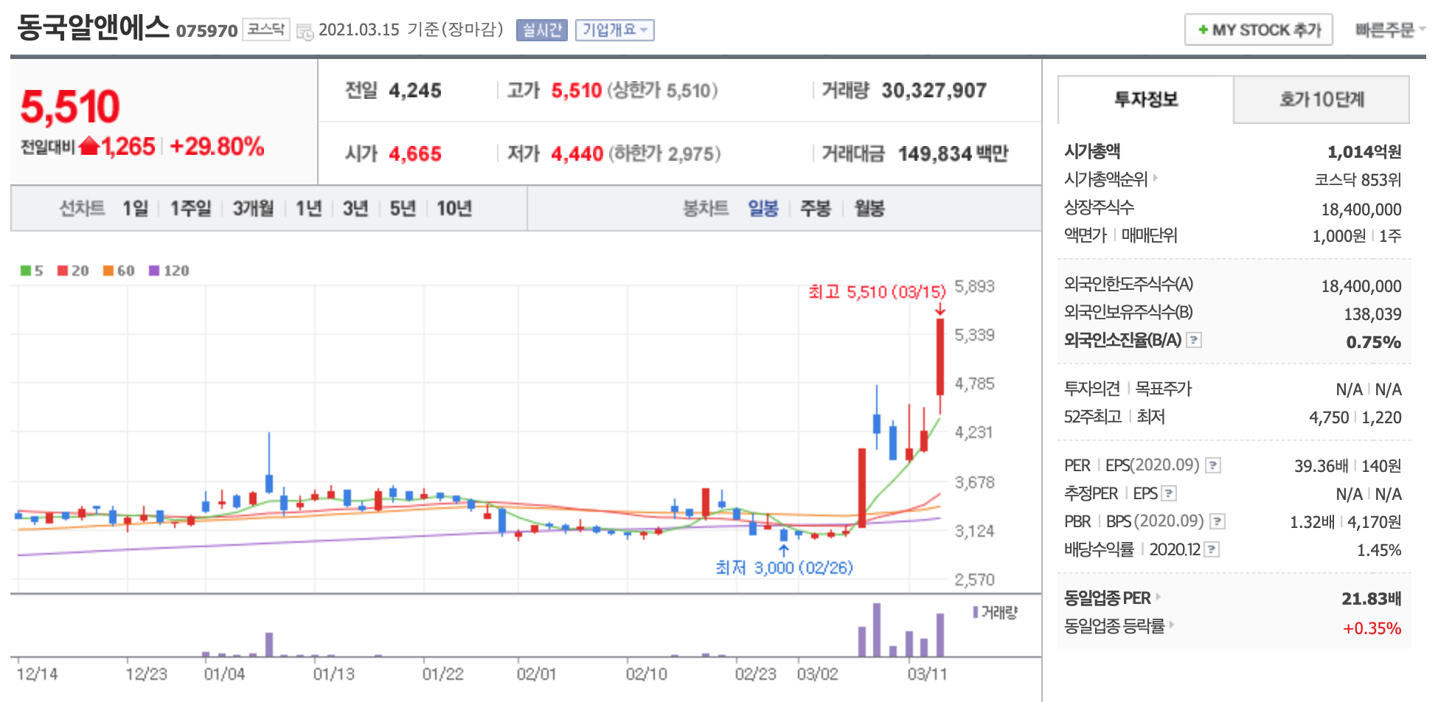Image resolution: width=1438 pixels, height=702 pixels.
Task: Select the 3년 line chart period
Action: click(355, 209)
